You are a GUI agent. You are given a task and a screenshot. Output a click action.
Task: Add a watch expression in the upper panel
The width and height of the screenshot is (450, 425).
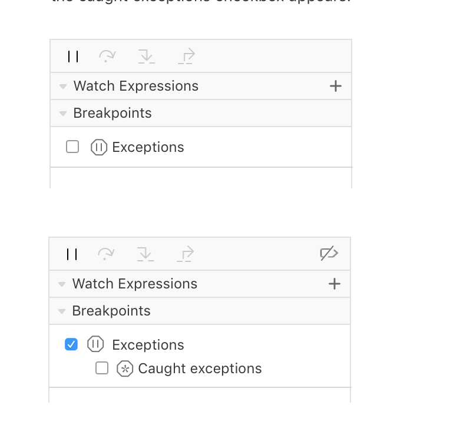(336, 87)
